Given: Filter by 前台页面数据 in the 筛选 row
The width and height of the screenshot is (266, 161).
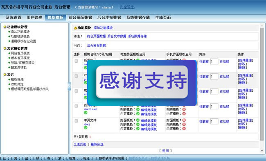Looking at the screenshot, I should (96, 36).
